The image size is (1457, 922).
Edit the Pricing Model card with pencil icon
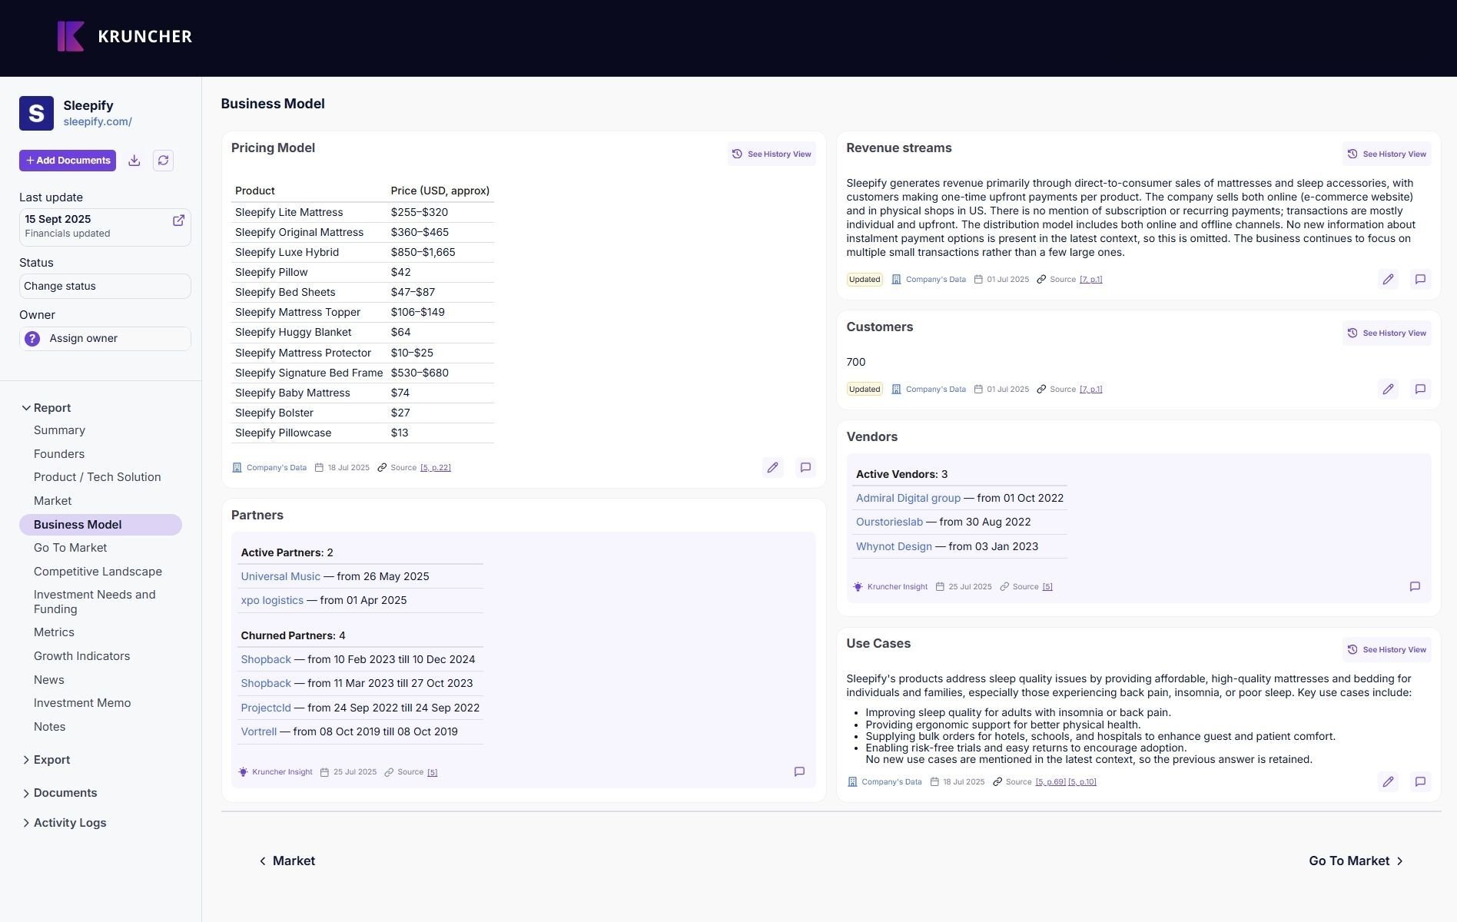[x=772, y=467]
